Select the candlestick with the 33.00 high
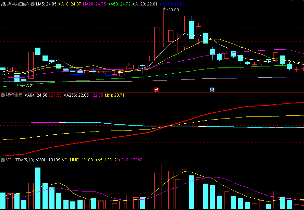This screenshot has width=304, height=210. 163,33
